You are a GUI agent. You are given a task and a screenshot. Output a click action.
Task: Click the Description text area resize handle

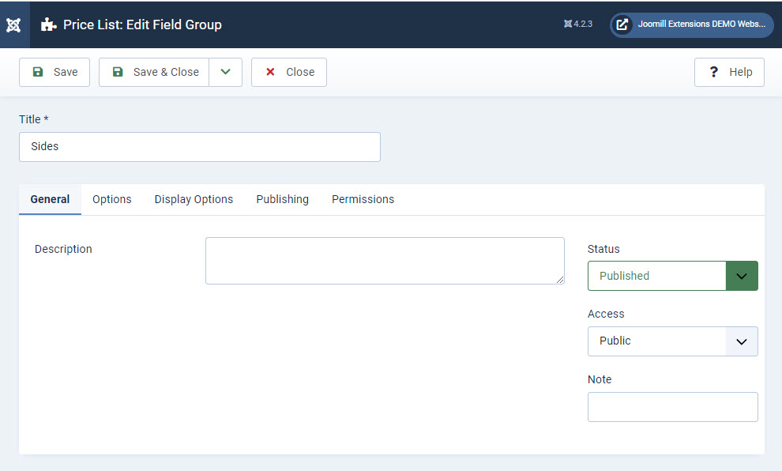coord(560,280)
